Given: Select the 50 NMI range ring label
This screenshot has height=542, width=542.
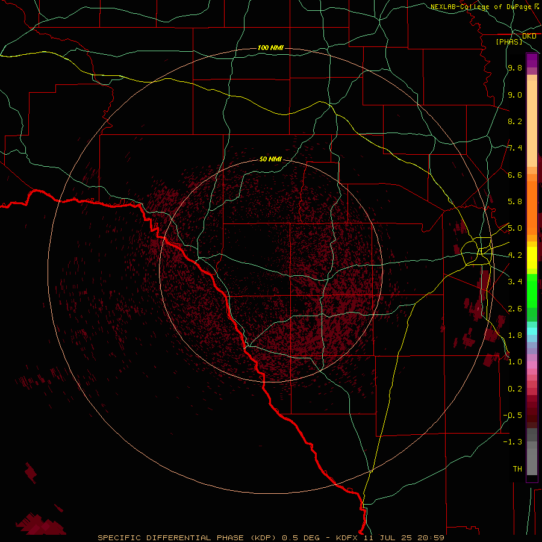Looking at the screenshot, I should [x=270, y=159].
